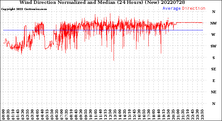The width and height of the screenshot is (222, 121).
Task: Click the 22:45 time label
Action: (x=192, y=115)
